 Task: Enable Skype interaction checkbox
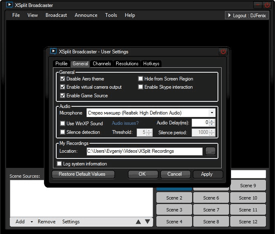(x=140, y=87)
